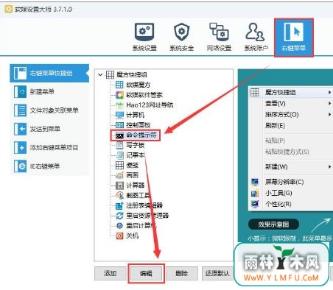Screen dimensions: 333x290
Task: Click the 注册表编辑器 icon
Action: [x=119, y=205]
